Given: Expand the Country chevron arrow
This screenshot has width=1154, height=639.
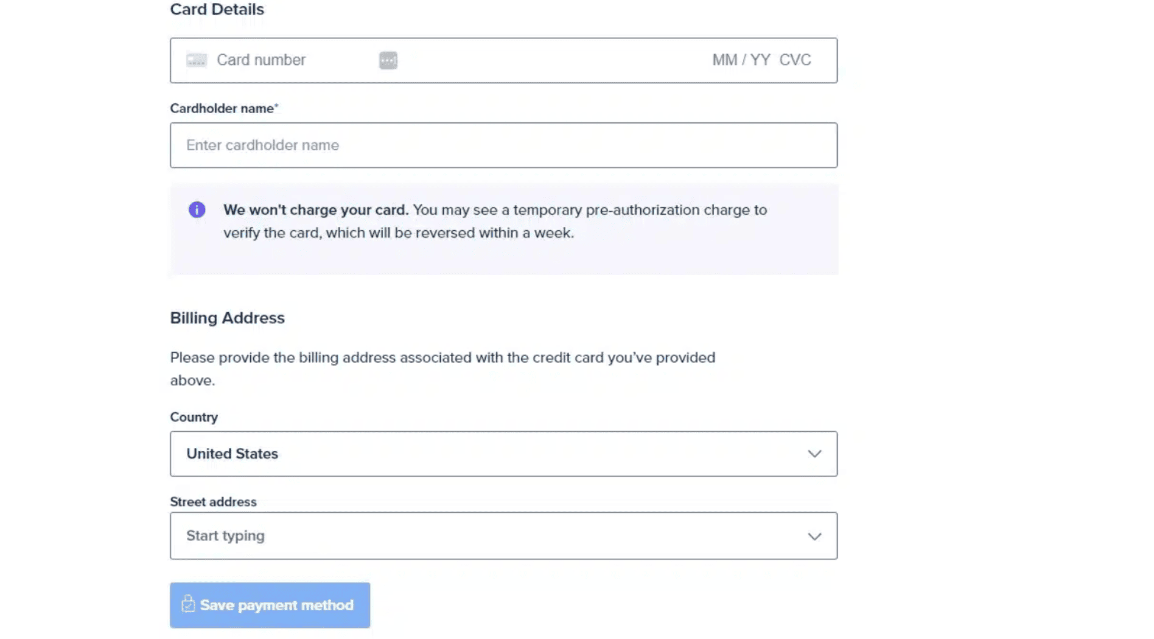Looking at the screenshot, I should (x=814, y=454).
